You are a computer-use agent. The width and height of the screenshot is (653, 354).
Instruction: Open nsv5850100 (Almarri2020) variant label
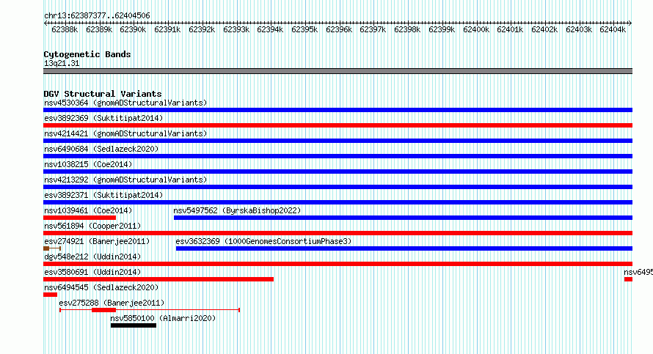coord(163,318)
